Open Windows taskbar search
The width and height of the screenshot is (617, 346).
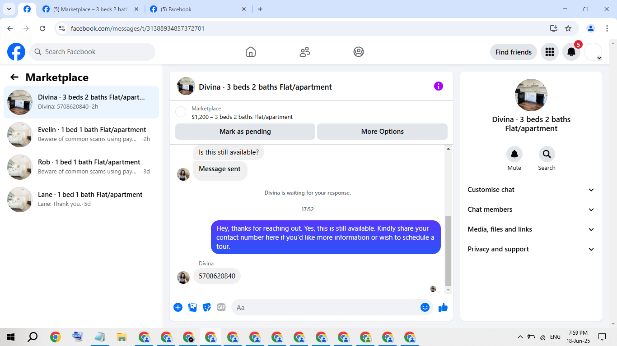point(33,337)
